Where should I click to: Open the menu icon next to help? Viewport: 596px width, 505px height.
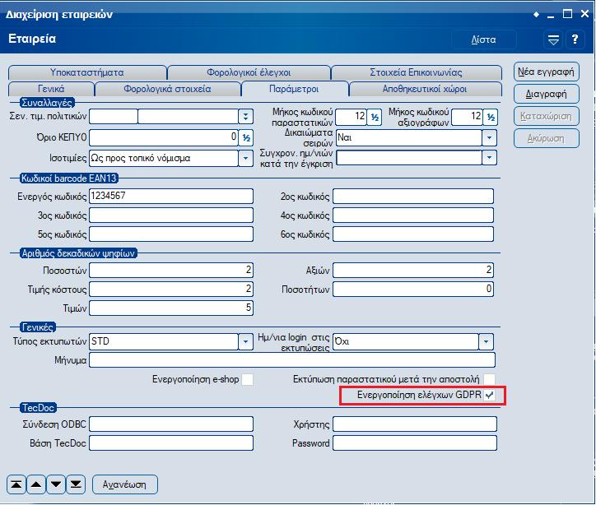click(x=553, y=39)
